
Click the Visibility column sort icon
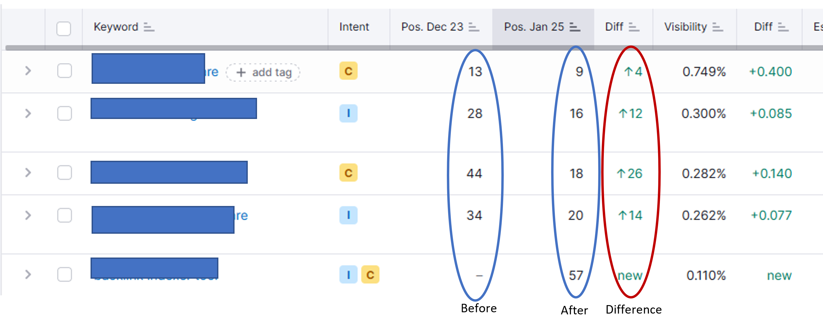[x=718, y=27]
